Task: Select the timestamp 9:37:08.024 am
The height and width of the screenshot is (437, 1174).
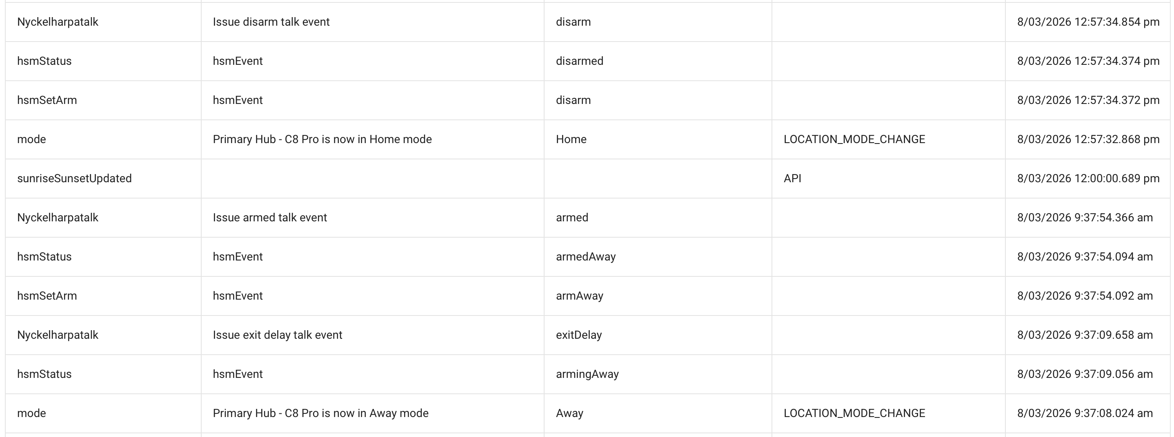Action: coord(1085,413)
